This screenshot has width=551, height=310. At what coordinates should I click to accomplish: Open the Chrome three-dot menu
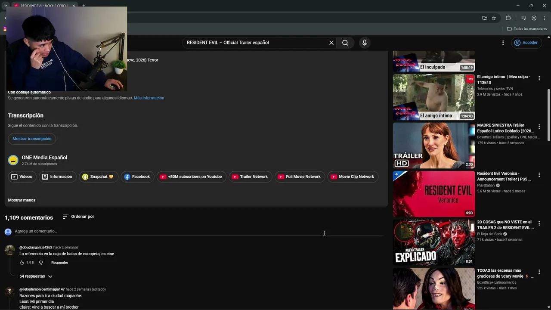tap(544, 18)
